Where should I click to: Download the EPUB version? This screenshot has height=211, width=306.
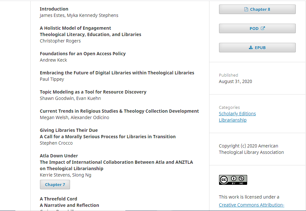coord(257,48)
